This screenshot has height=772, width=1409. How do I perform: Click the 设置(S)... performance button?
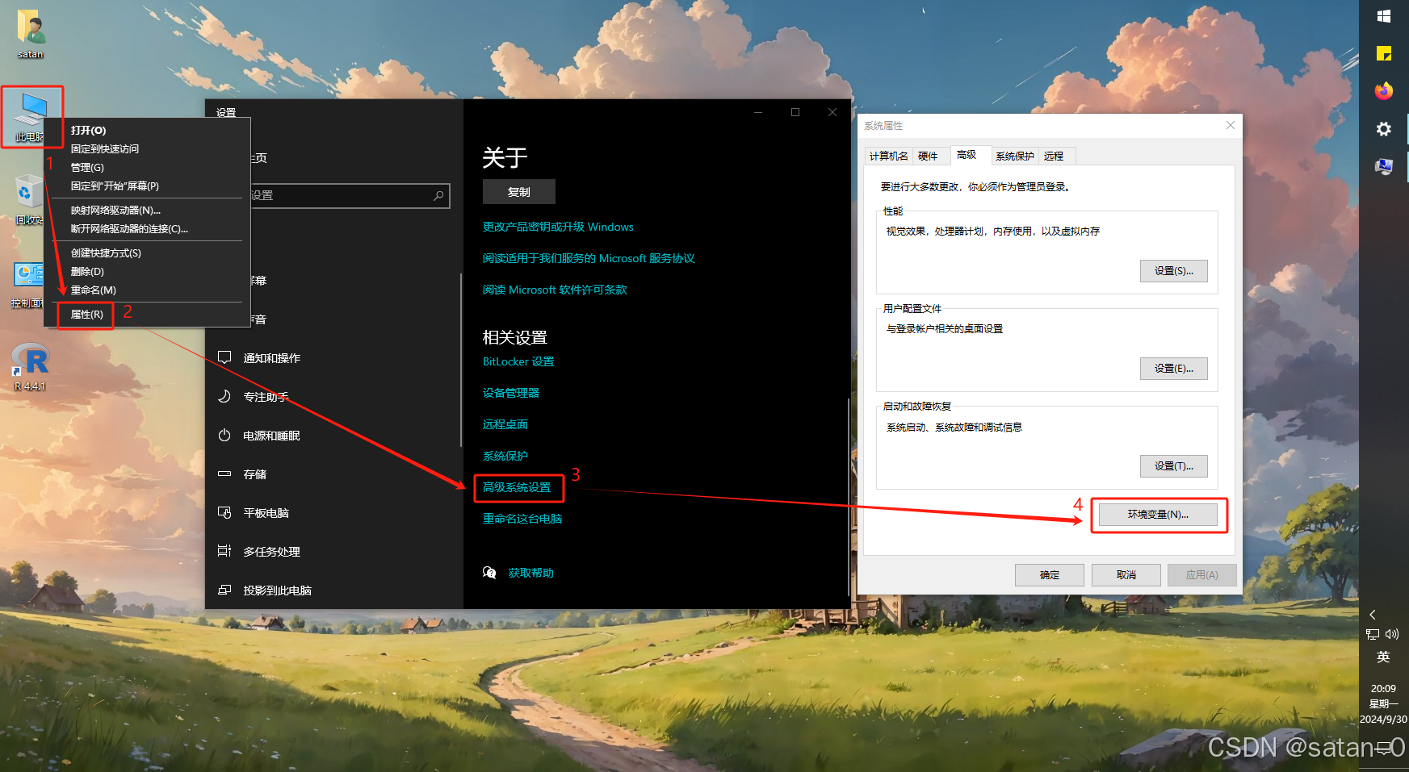(1174, 271)
